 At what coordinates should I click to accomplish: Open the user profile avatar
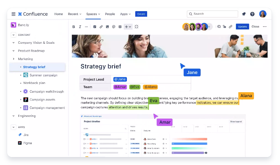(x=263, y=14)
